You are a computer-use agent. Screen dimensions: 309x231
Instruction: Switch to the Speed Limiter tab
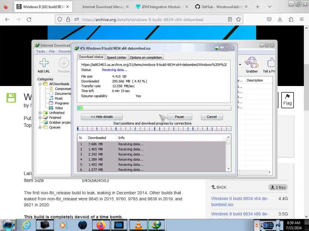(x=116, y=57)
